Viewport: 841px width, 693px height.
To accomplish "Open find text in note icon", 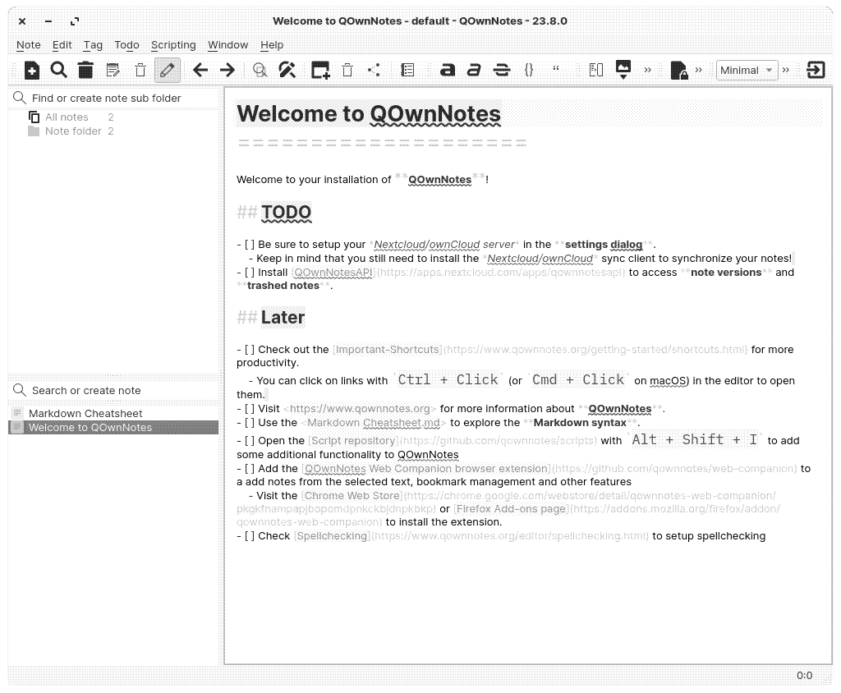I will pyautogui.click(x=260, y=71).
